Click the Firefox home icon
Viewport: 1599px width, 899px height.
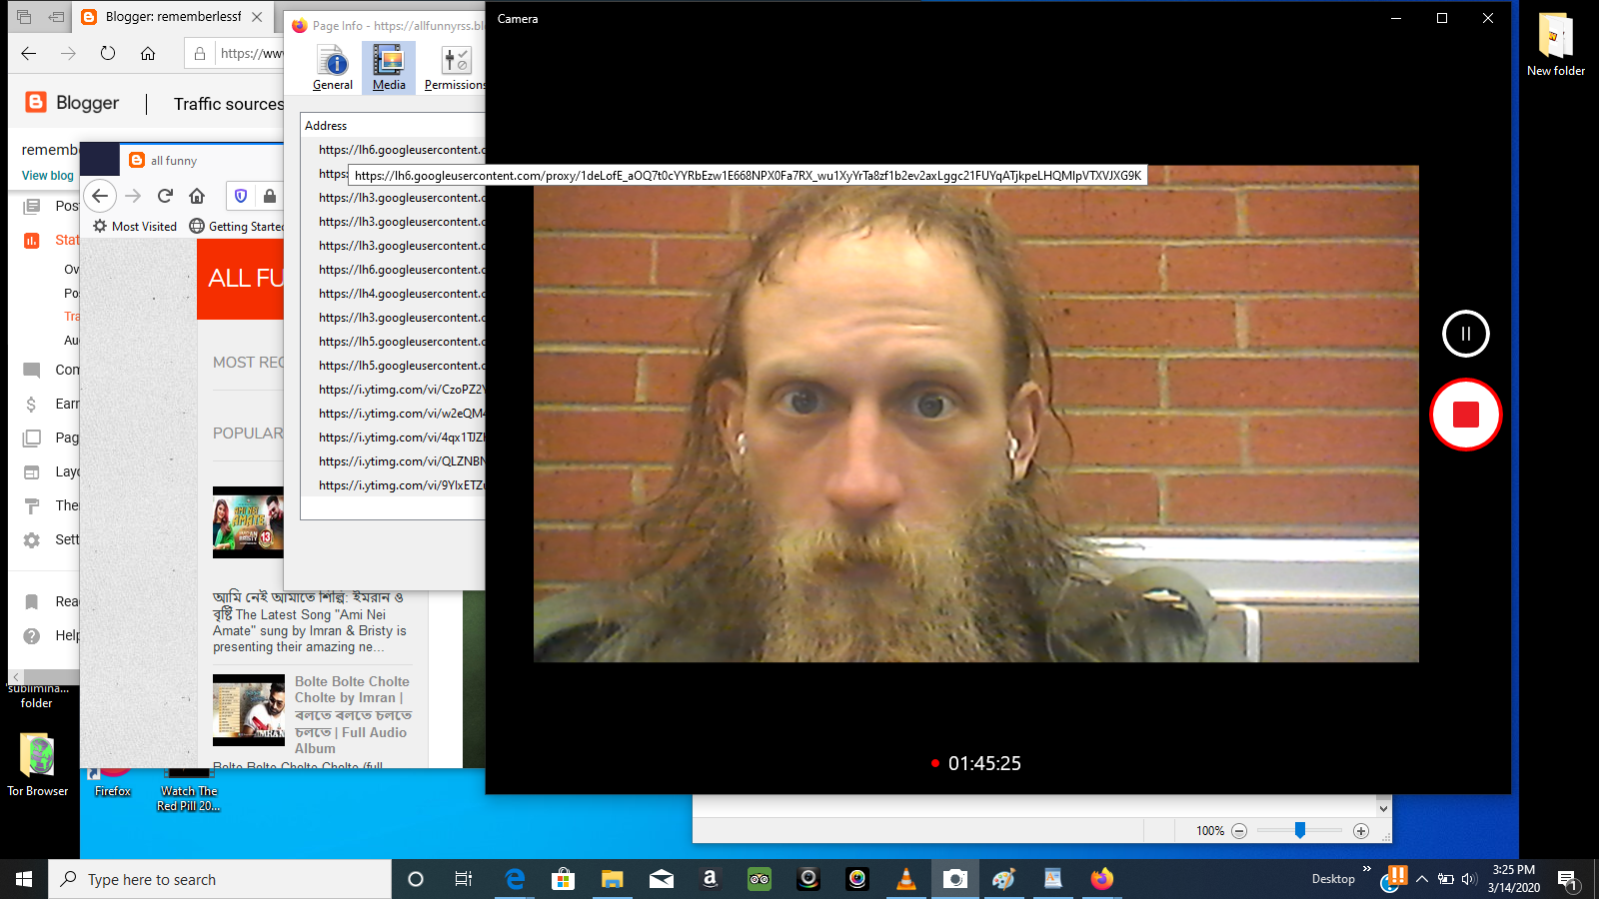[197, 196]
